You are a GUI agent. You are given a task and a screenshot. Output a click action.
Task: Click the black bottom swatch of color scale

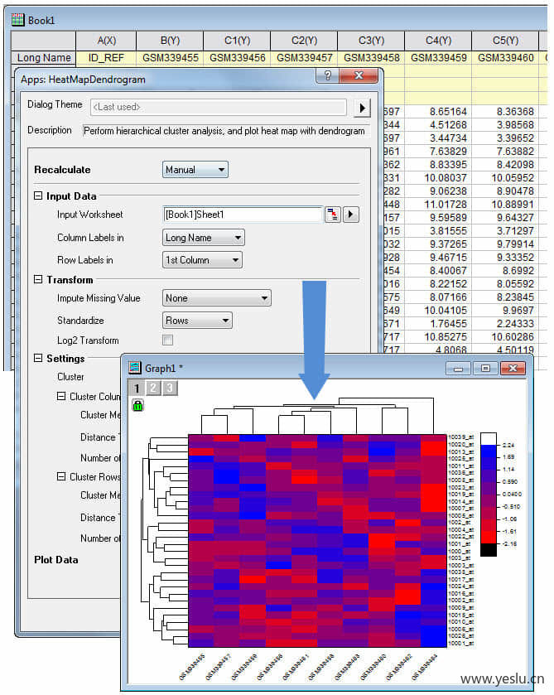click(x=489, y=549)
